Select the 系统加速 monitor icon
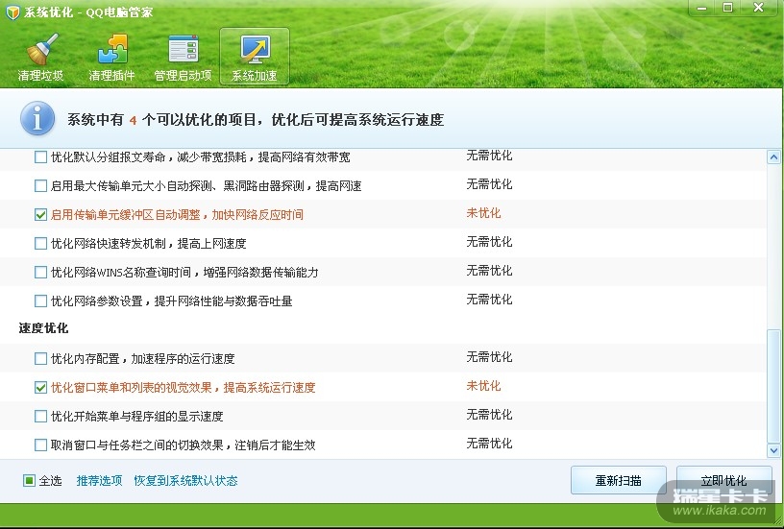Viewport: 784px width, 529px height. (x=255, y=49)
